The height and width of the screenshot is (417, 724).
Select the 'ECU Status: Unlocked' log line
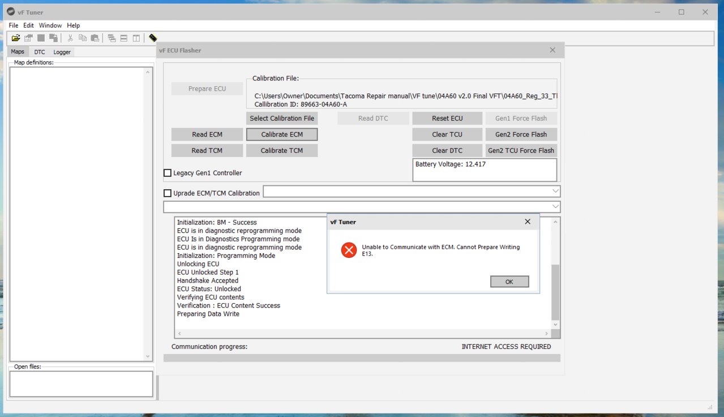click(x=209, y=289)
